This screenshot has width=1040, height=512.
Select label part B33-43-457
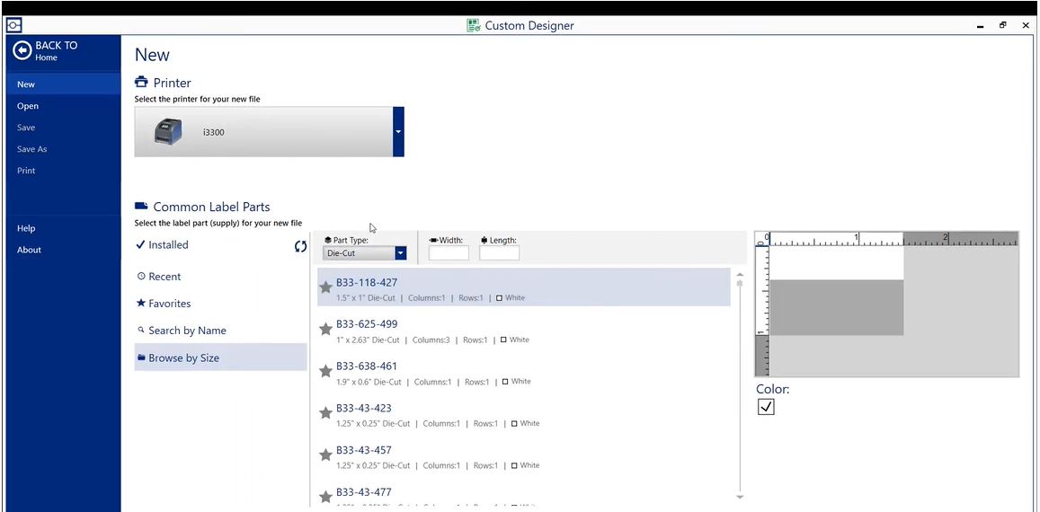pyautogui.click(x=524, y=455)
